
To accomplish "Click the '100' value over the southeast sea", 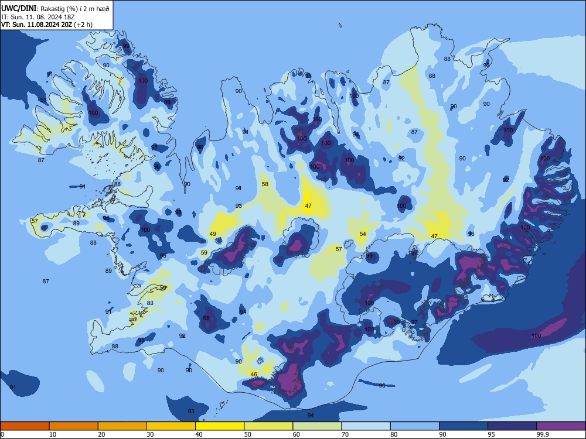I will (536, 335).
